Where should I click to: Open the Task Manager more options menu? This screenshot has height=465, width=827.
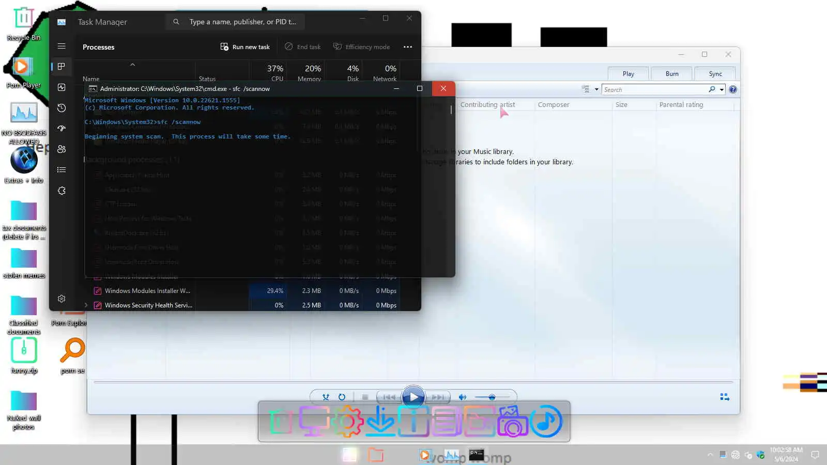(408, 47)
